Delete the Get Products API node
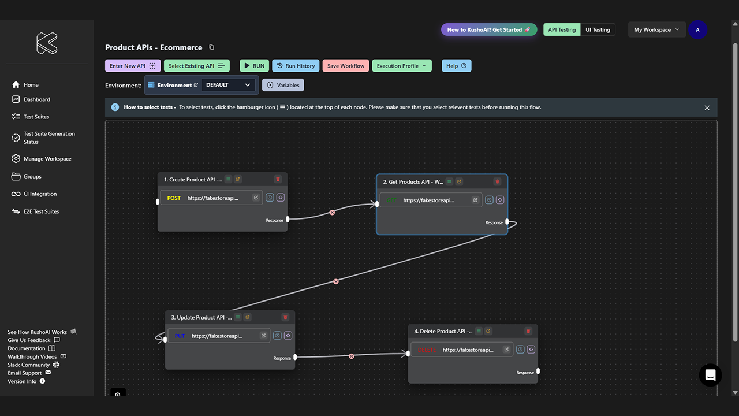The height and width of the screenshot is (416, 739). tap(497, 182)
